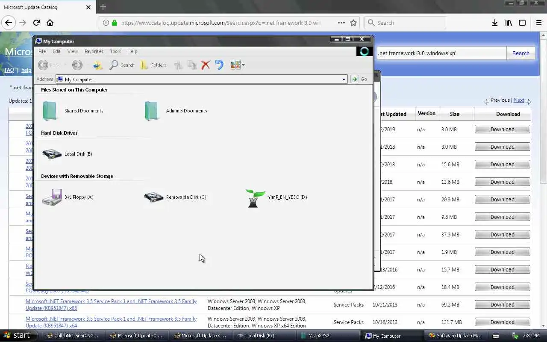Click the Move To toolbar icon
Viewport: 547px width, 342px height.
[x=178, y=65]
